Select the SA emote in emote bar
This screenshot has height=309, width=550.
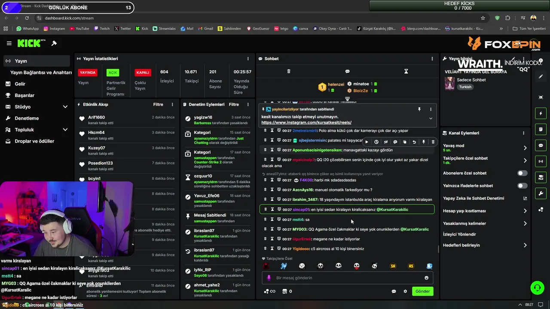pos(393,266)
